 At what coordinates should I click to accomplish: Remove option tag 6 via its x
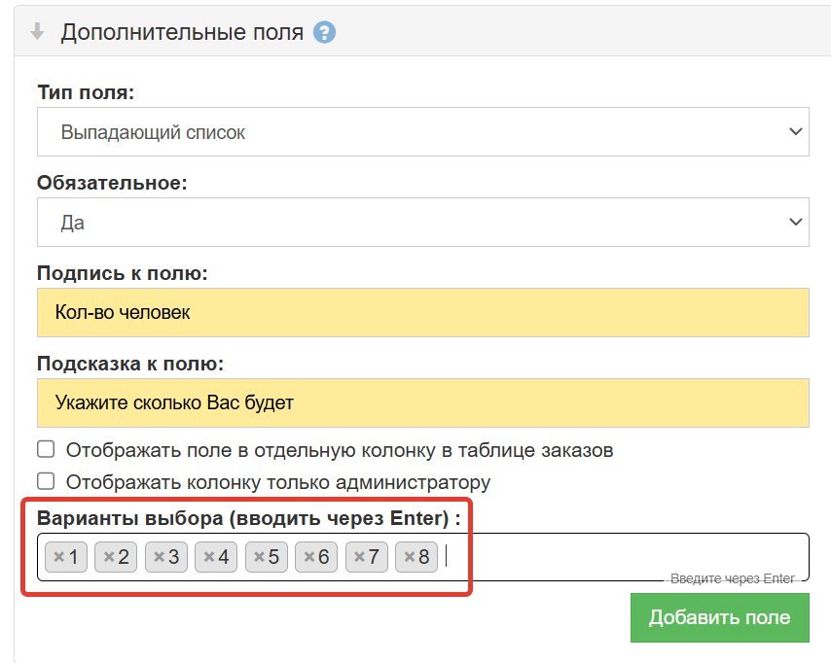309,557
